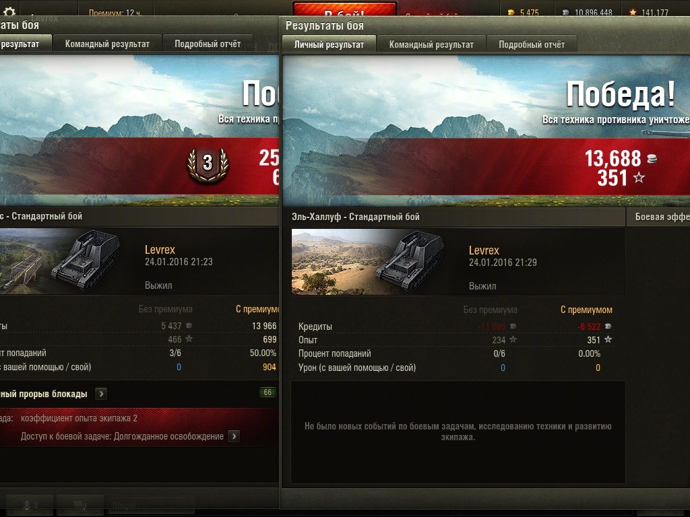This screenshot has height=517, width=690.
Task: Select Подробный отчёт tab in left window
Action: [208, 44]
